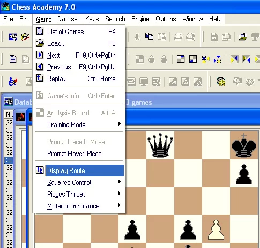Choose Load... in the Game menu
Screen dimensions: 260x248
click(x=79, y=43)
